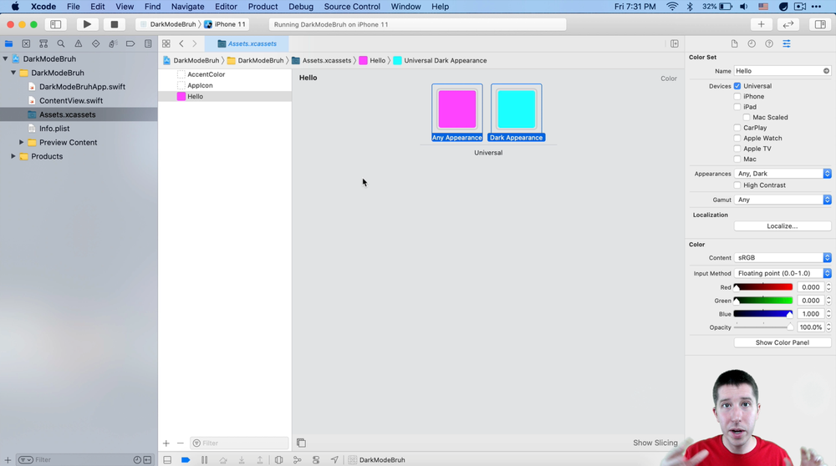Toggle the inspectors panel icon
The height and width of the screenshot is (466, 836).
[x=820, y=24]
